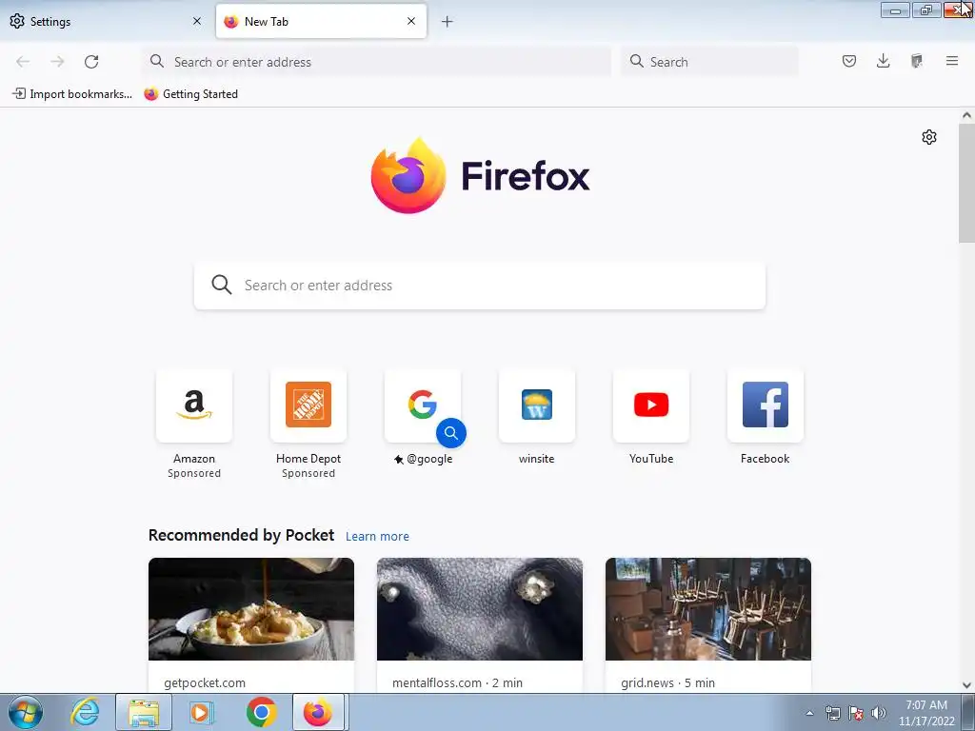Image resolution: width=975 pixels, height=731 pixels.
Task: Open the Downloads panel icon
Action: (883, 61)
